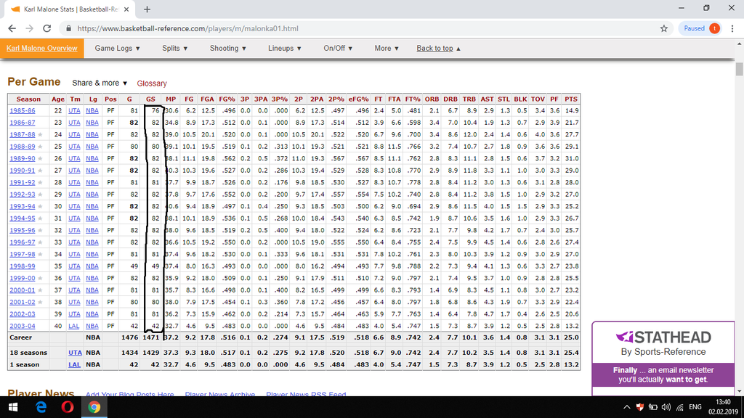
Task: Reload the page
Action: (x=47, y=28)
